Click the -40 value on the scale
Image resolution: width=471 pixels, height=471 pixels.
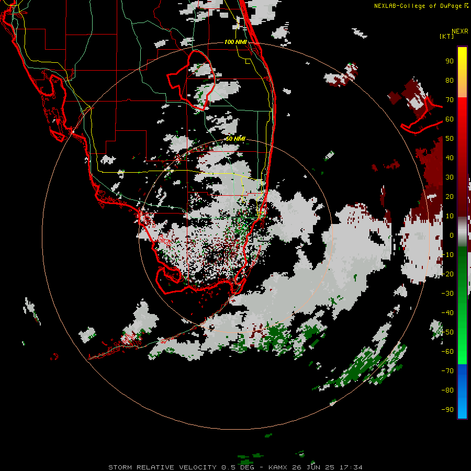(447, 313)
